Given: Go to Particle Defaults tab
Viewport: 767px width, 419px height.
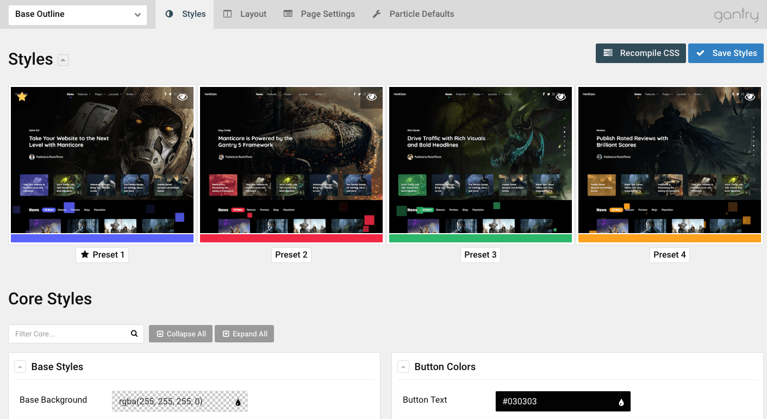Looking at the screenshot, I should [x=413, y=14].
